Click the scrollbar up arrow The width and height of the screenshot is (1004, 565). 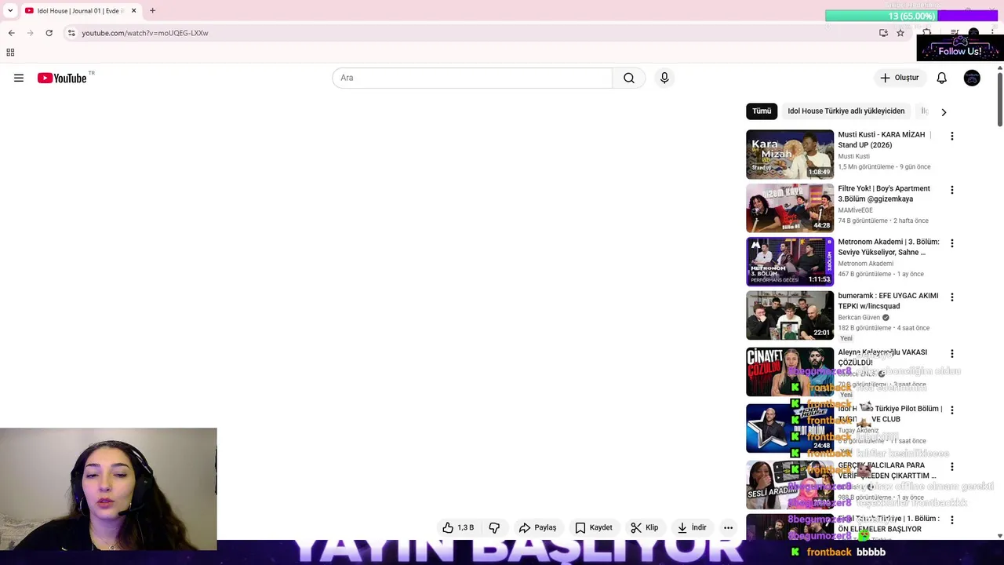(1000, 68)
